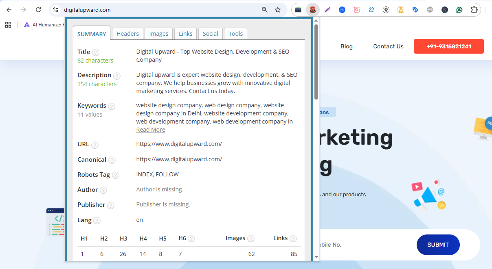Click the yellow M extension icon
This screenshot has width=492, height=269.
coord(401,10)
